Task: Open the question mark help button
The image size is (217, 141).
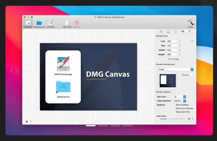Action: coord(192,41)
